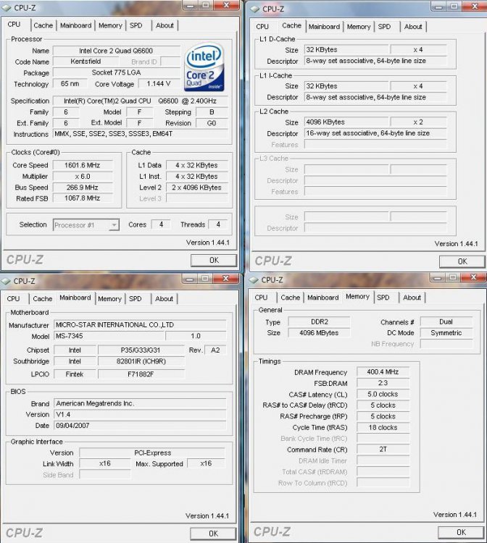Click CPU-Z app icon in top-right title bar

[255, 9]
